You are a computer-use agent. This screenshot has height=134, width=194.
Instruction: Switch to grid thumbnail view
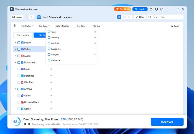pos(119,17)
